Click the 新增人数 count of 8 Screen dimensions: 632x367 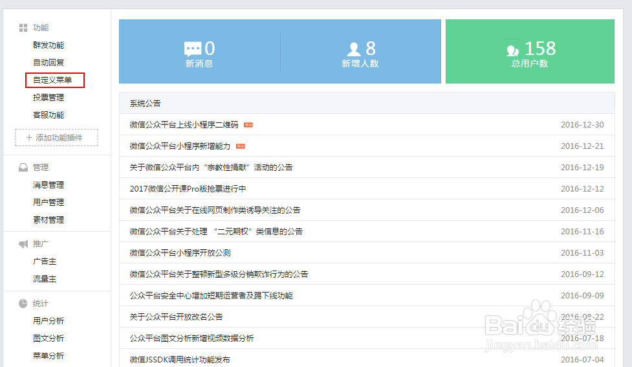[371, 49]
